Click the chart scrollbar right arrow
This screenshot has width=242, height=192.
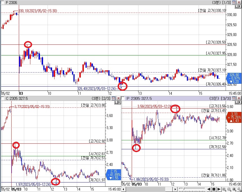175,189
